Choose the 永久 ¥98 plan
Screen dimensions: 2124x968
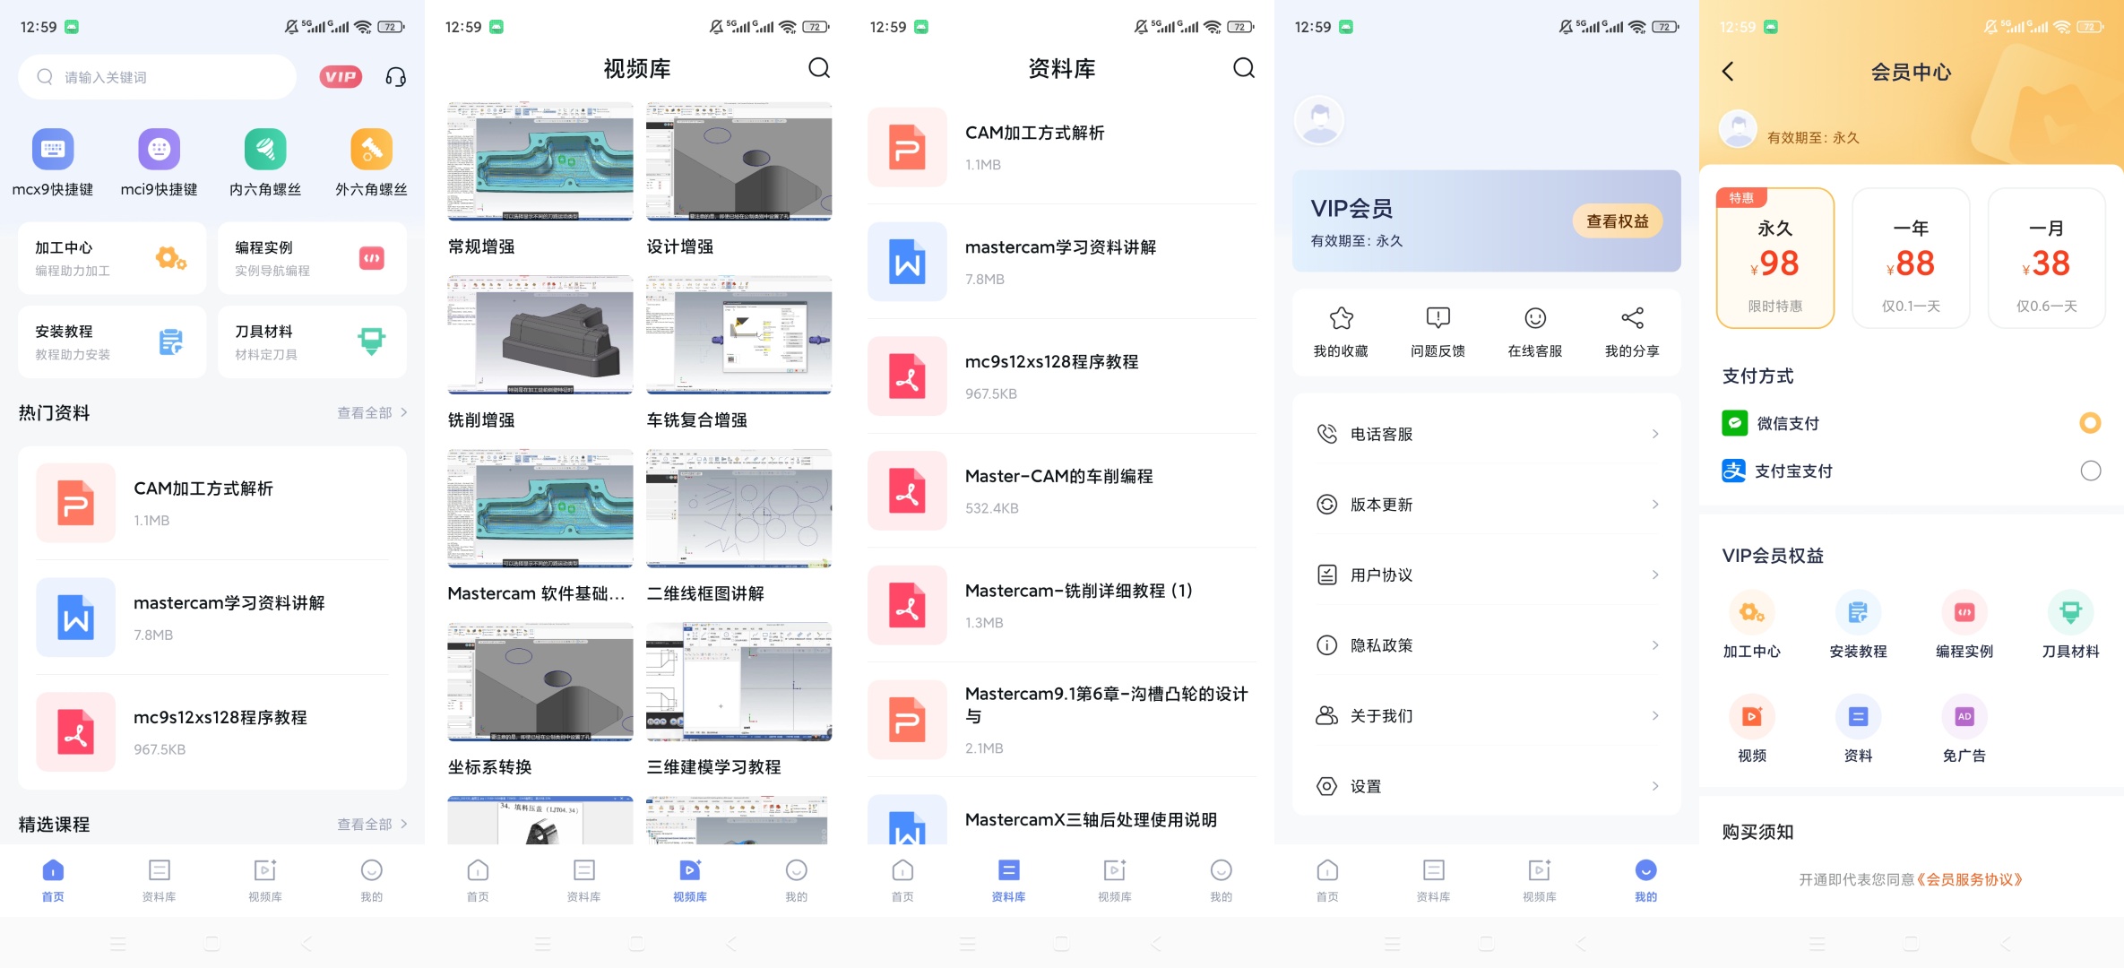pos(1775,258)
